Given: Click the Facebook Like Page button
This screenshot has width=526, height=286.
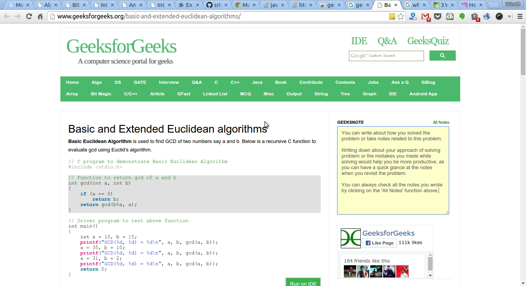Looking at the screenshot, I should point(379,243).
